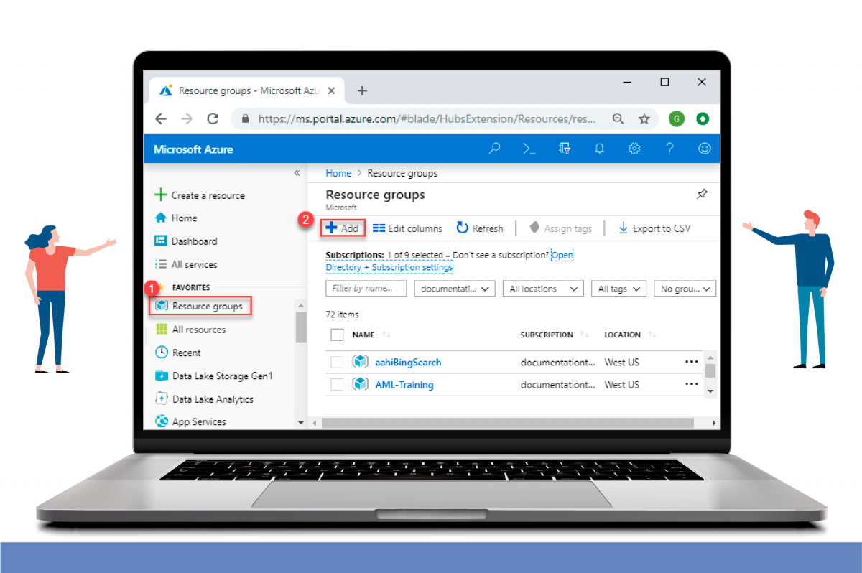Viewport: 862px width, 573px height.
Task: Open the subscription filter dropdown
Action: click(454, 288)
